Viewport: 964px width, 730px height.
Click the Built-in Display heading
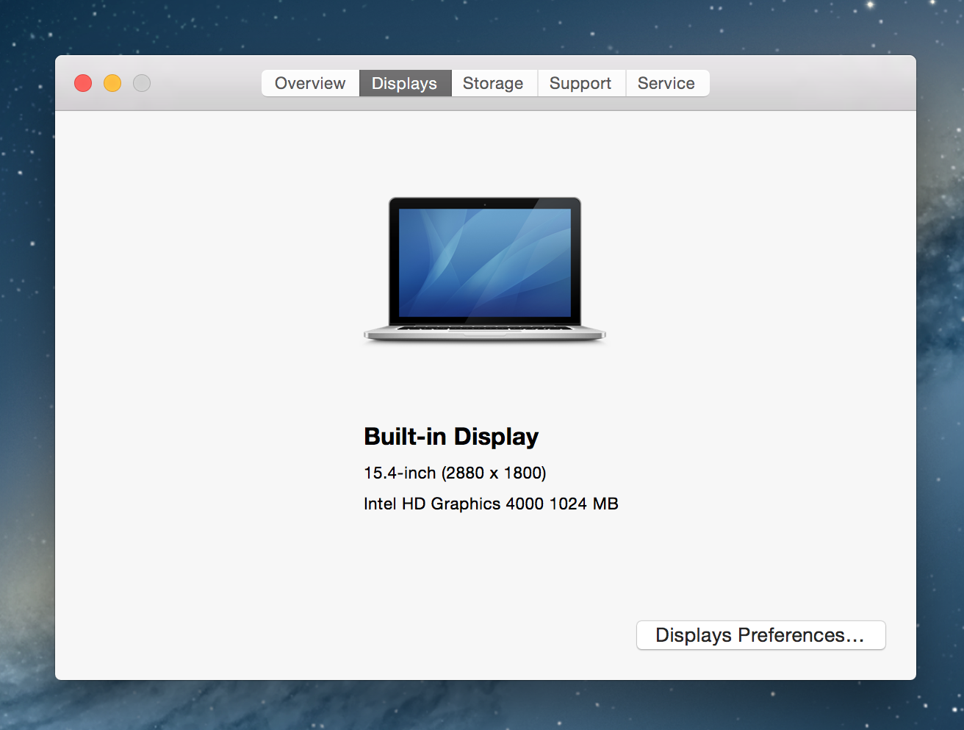(x=451, y=436)
